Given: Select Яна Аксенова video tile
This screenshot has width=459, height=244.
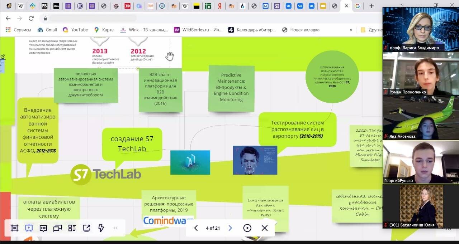Looking at the screenshot, I should click(420, 118).
